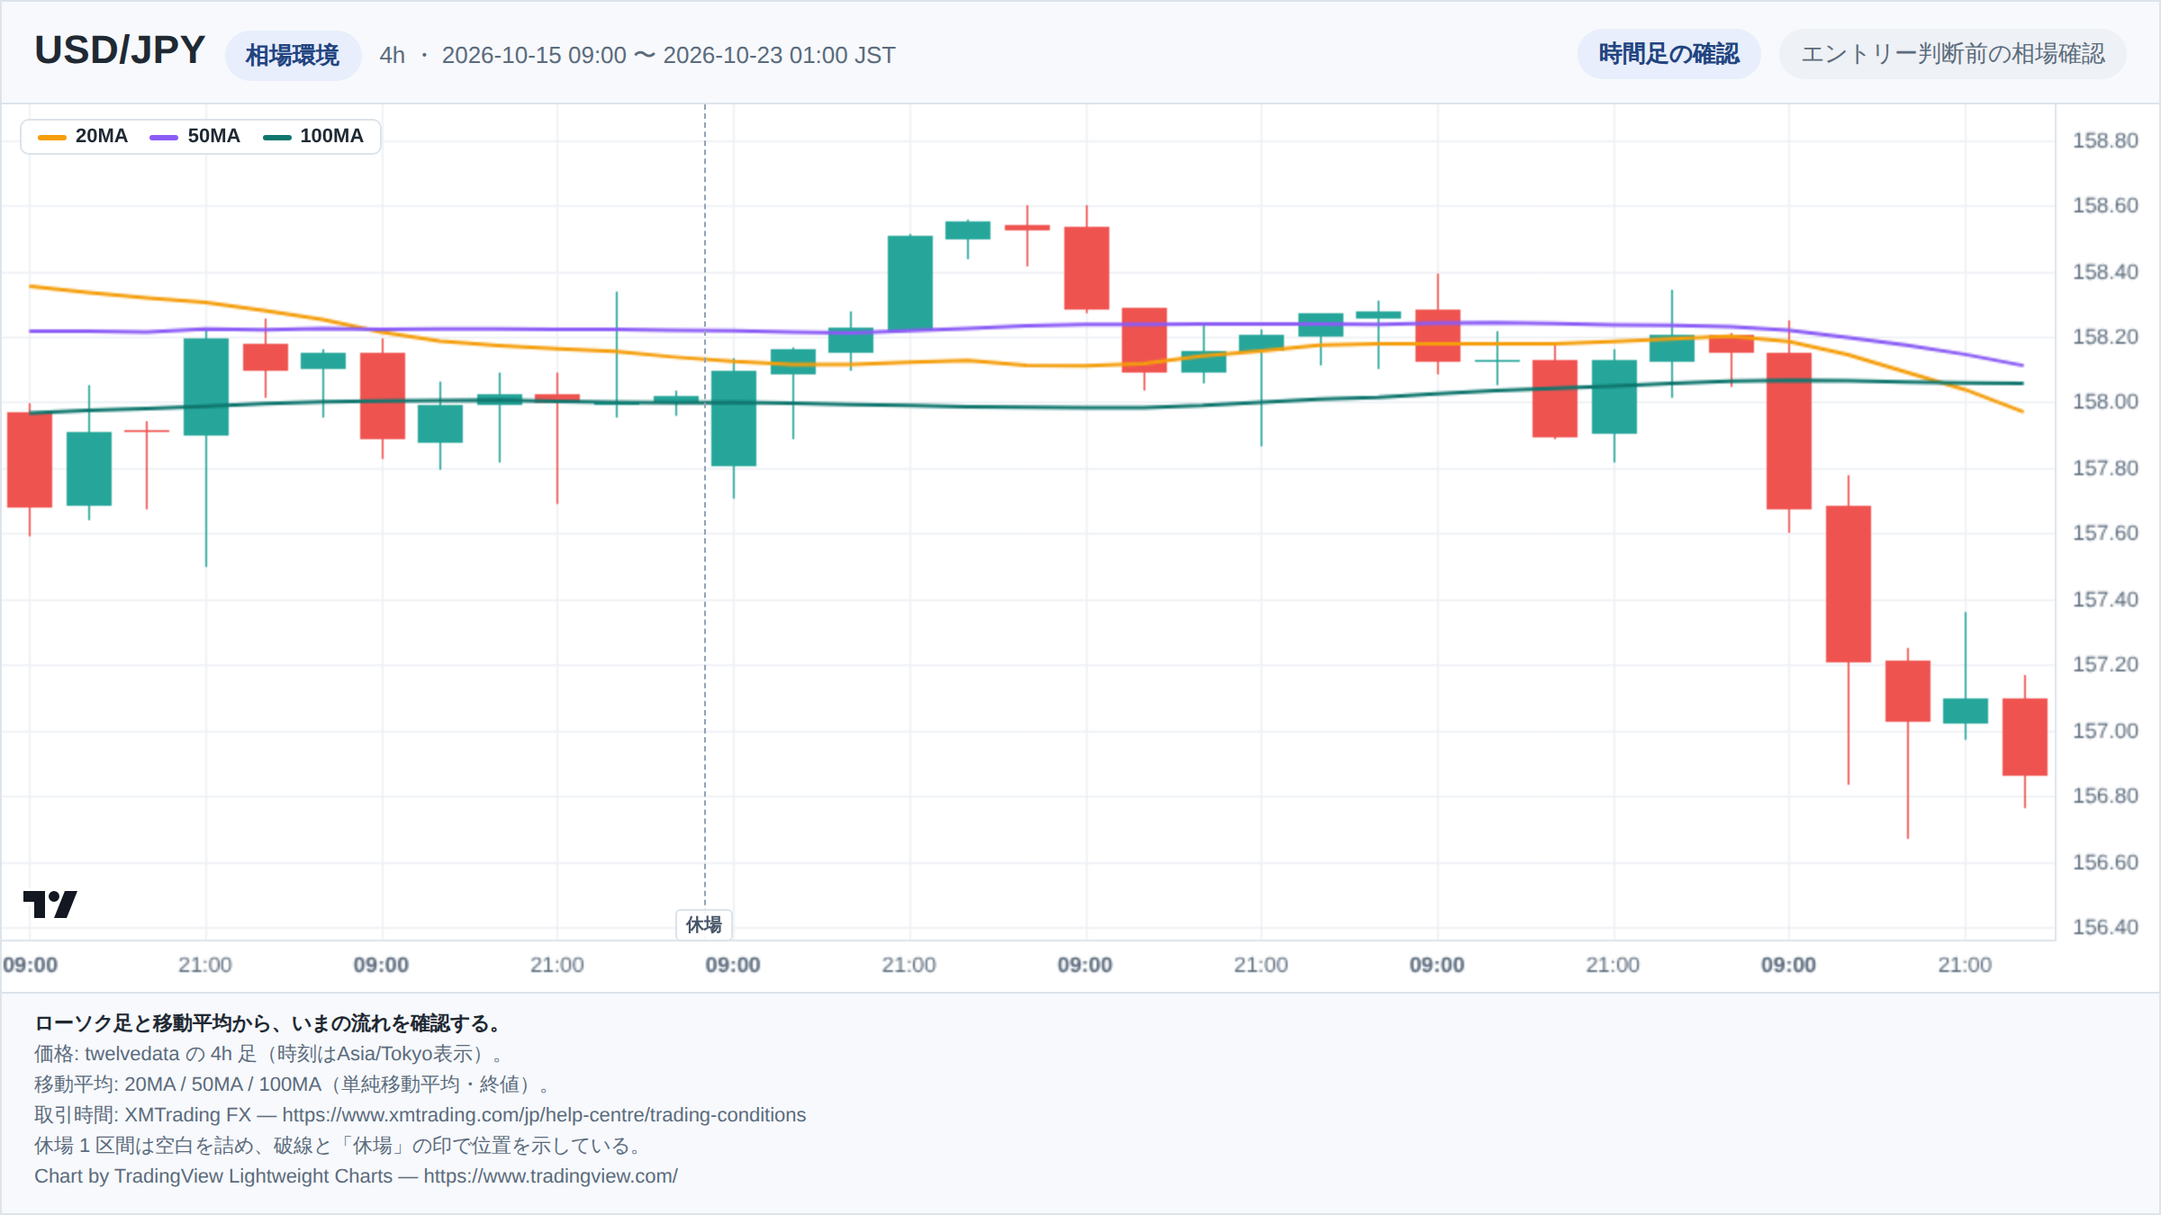Image resolution: width=2161 pixels, height=1215 pixels.
Task: Click the 100MA legend label
Action: [331, 136]
